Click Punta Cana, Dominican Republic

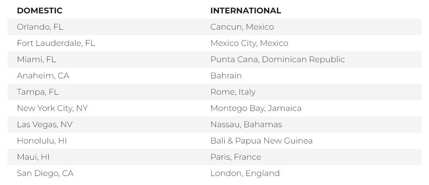[x=277, y=60]
